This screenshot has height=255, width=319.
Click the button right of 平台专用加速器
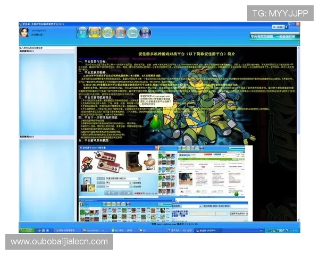pyautogui.click(x=288, y=37)
